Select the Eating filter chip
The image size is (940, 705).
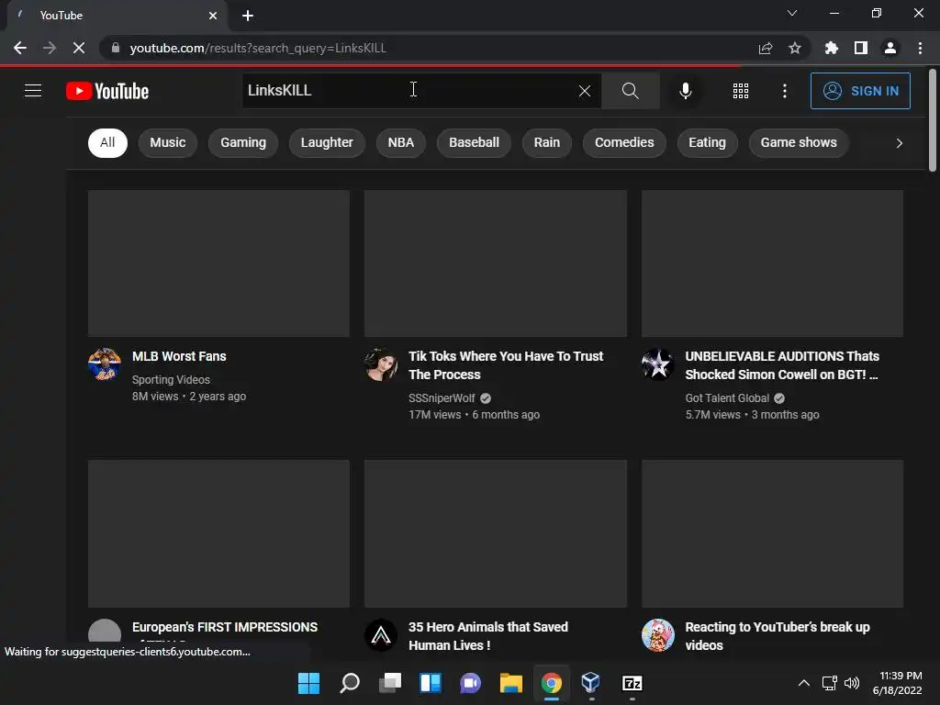[x=707, y=142]
